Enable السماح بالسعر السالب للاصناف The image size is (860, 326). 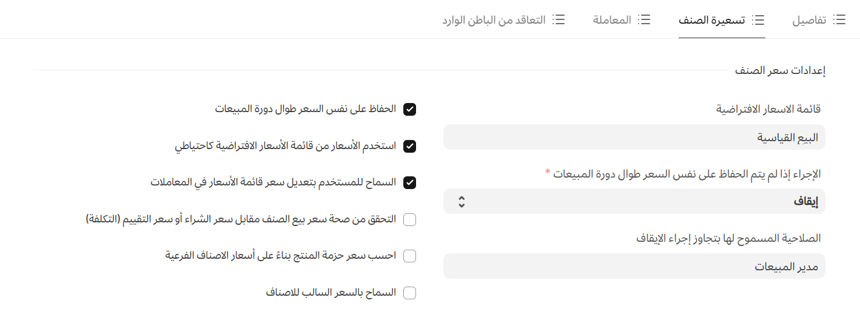[x=410, y=293]
